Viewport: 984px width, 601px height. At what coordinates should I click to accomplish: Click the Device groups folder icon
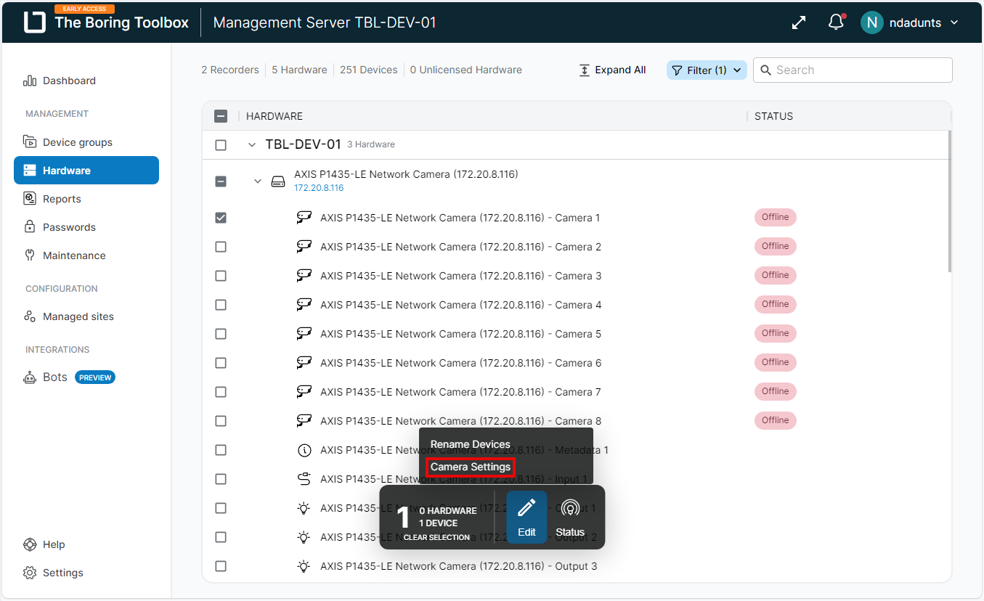(30, 142)
